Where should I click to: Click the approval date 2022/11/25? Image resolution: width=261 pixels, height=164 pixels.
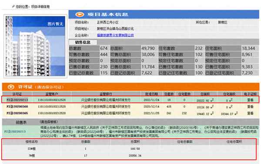(151, 113)
